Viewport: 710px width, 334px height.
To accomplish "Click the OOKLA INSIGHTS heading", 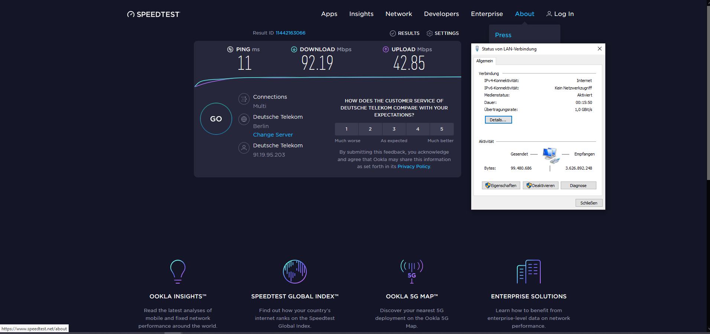I will [178, 297].
